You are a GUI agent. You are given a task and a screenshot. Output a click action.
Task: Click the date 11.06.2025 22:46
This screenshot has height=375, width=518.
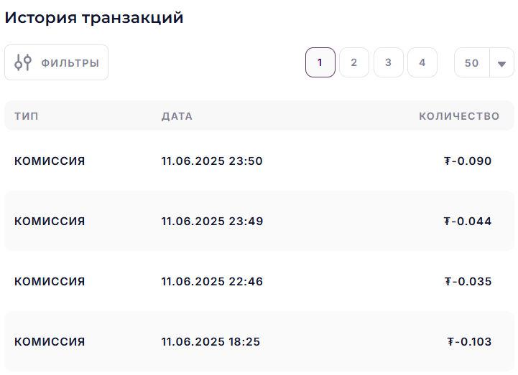coord(212,281)
